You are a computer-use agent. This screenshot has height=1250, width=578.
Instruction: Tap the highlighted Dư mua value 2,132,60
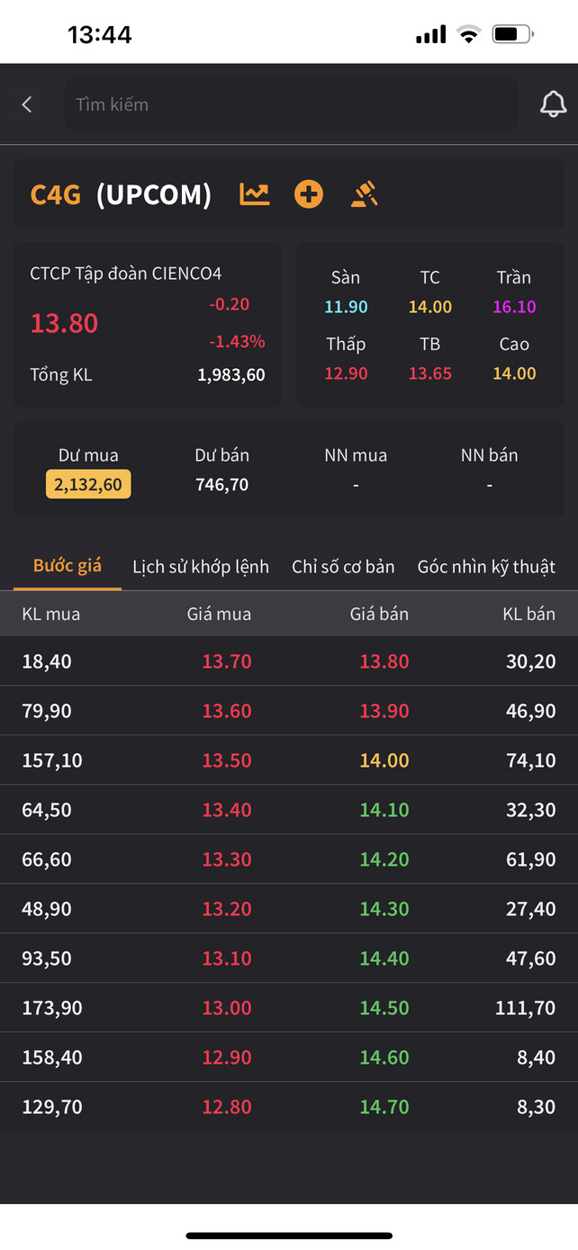[88, 484]
